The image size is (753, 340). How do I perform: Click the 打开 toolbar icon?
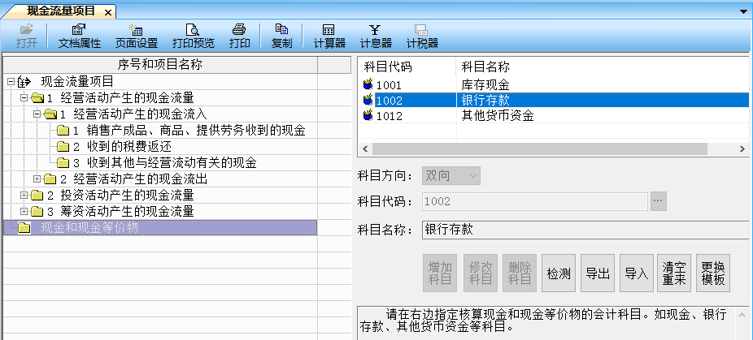pos(26,36)
